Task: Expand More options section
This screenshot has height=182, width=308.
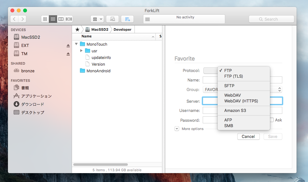Action: coord(177,129)
